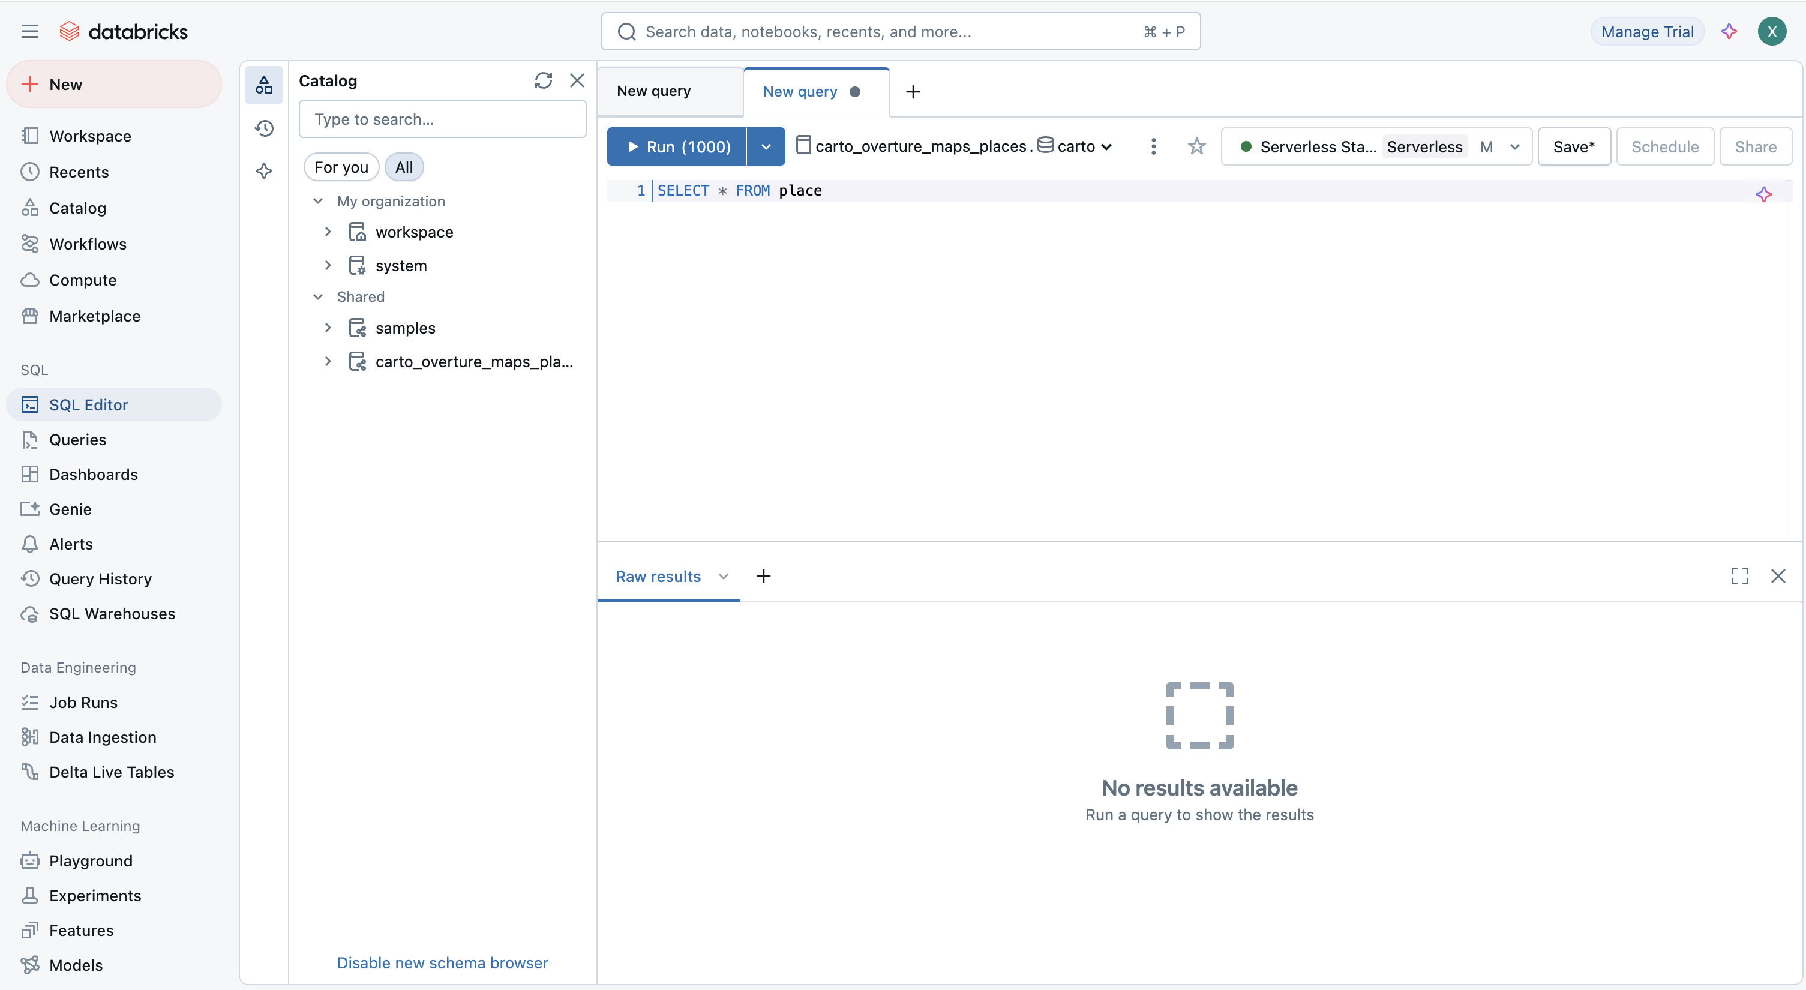1806x990 pixels.
Task: Click Manage Trial
Action: 1648,32
